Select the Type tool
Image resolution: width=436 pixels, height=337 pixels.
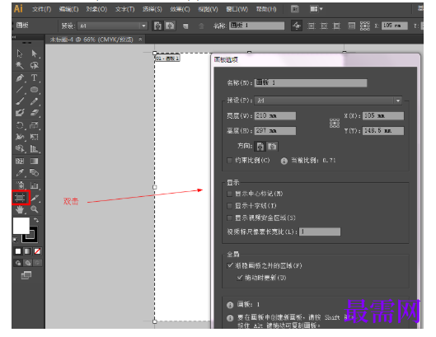click(x=34, y=77)
